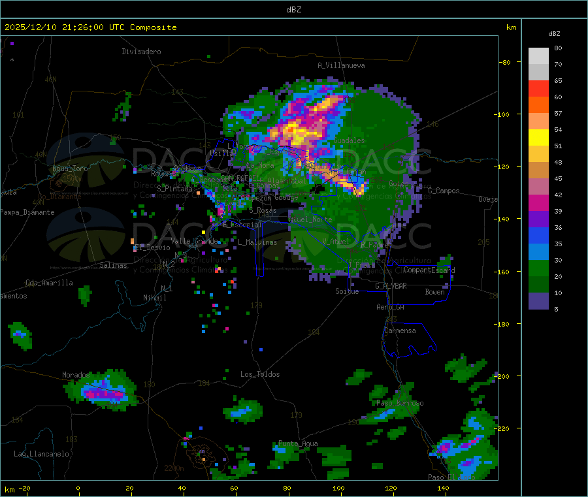Image resolution: width=588 pixels, height=497 pixels.
Task: Click the light gray 70-80 dBZ swatch
Action: (538, 56)
